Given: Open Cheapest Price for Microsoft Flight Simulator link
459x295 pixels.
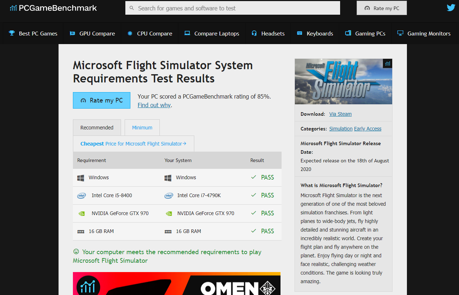Looking at the screenshot, I should pos(134,144).
